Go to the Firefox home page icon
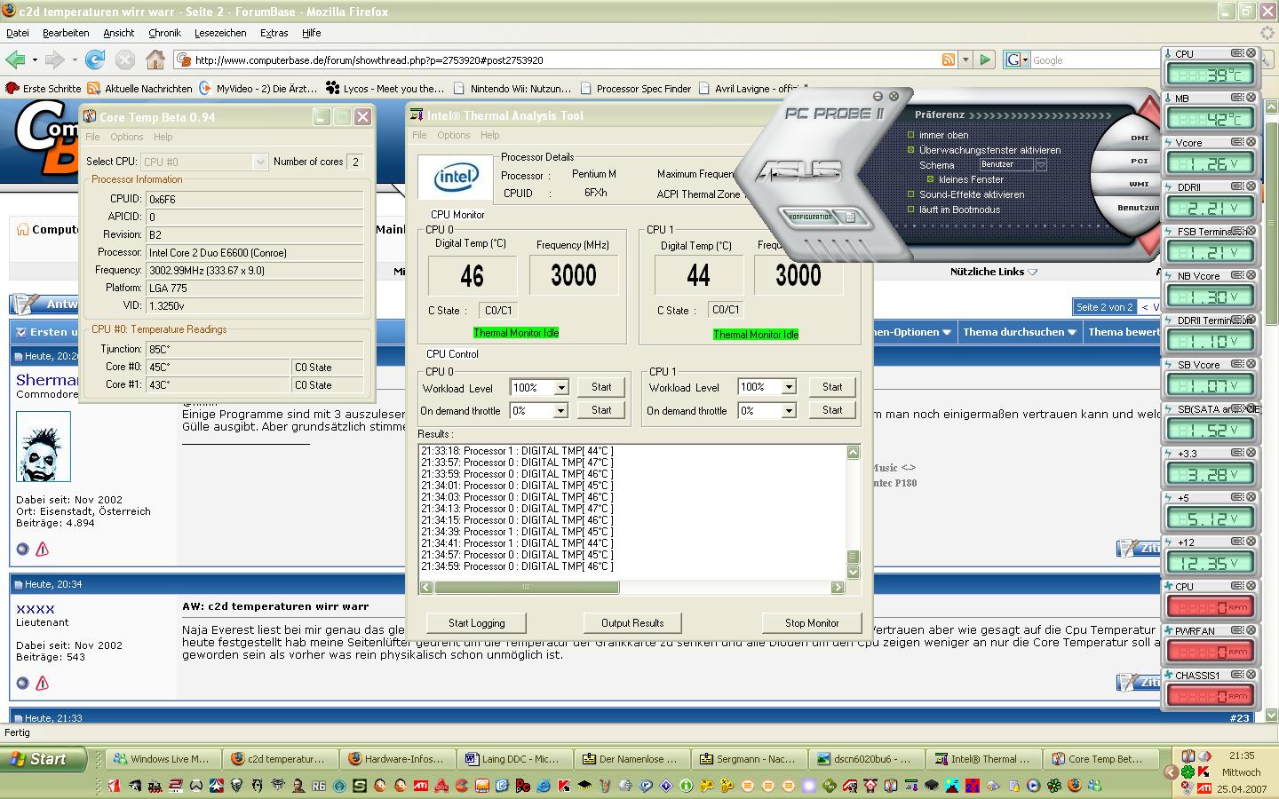 click(155, 59)
